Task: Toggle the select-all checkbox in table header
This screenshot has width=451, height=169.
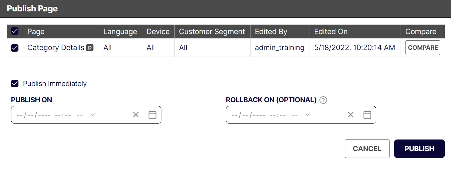Action: click(15, 31)
